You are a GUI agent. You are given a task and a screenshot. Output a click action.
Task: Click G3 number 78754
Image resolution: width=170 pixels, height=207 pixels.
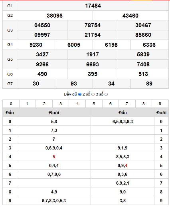coord(93,25)
